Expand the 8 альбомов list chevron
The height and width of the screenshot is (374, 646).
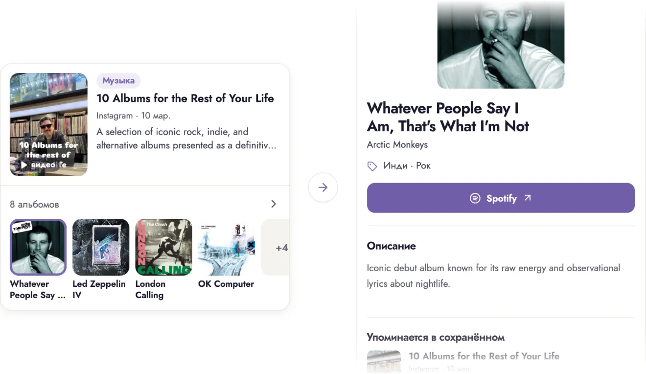point(274,204)
